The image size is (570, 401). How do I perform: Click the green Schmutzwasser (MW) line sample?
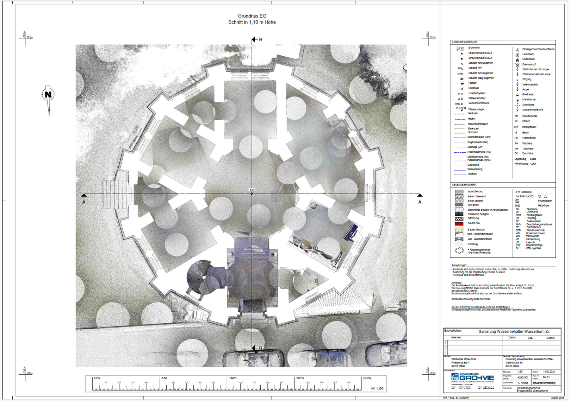pos(460,138)
